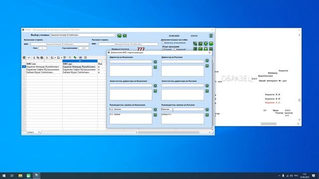
Task: Open Windows Start menu
Action: (x=4, y=176)
